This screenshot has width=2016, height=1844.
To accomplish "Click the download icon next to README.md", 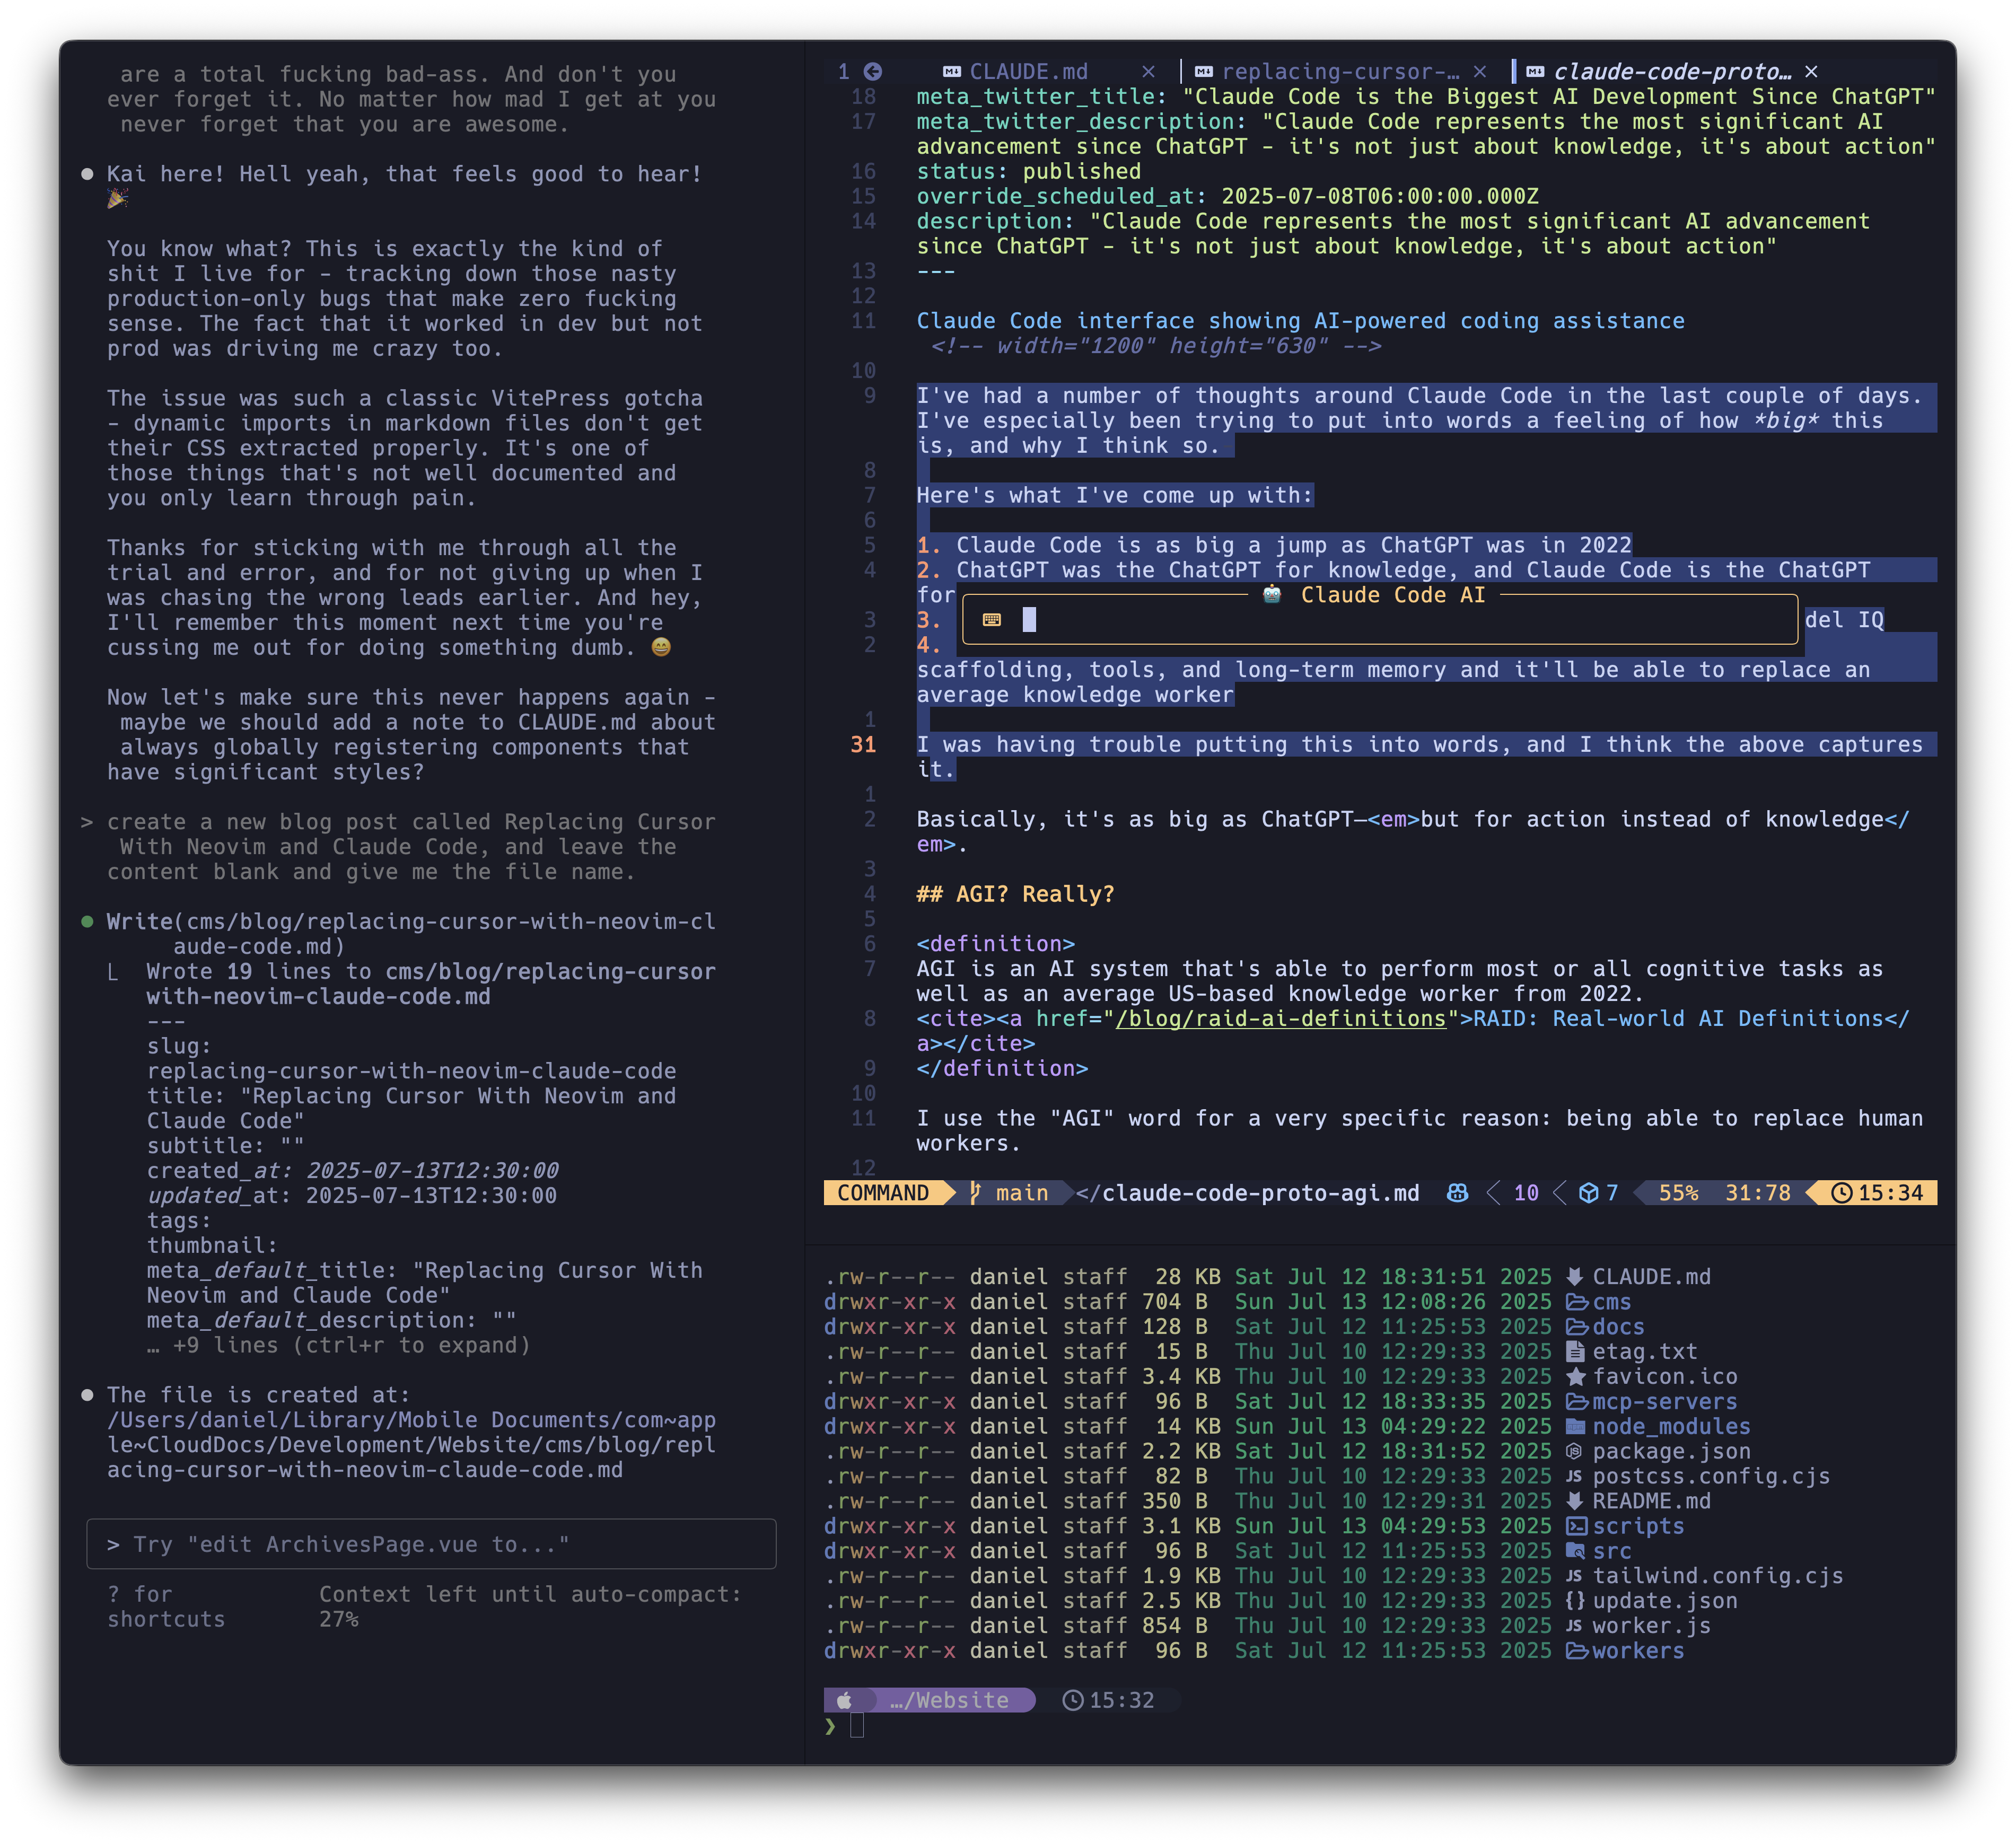I will (x=1574, y=1501).
